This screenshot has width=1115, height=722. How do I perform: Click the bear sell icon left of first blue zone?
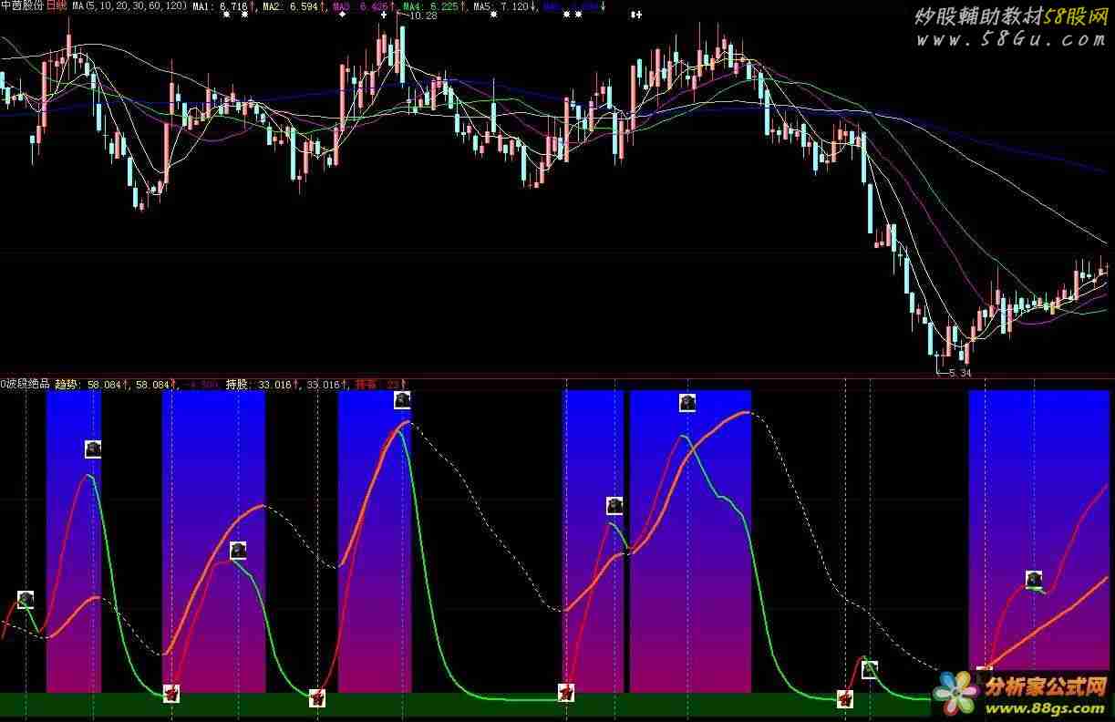coord(26,599)
